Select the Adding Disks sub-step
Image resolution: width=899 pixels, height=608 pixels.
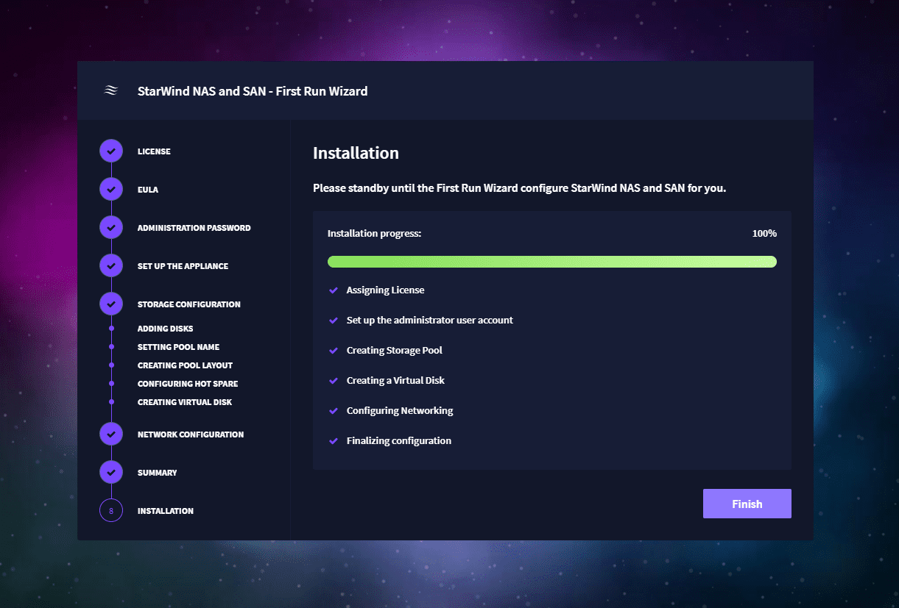165,329
